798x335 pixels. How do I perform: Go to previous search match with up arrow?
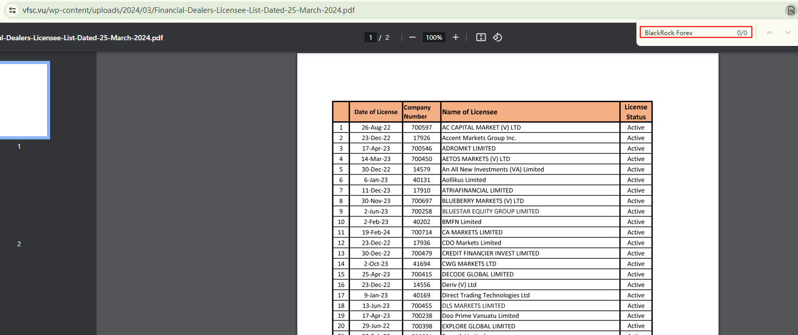coord(769,33)
